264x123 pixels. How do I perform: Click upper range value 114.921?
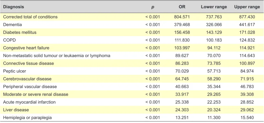[247, 48]
